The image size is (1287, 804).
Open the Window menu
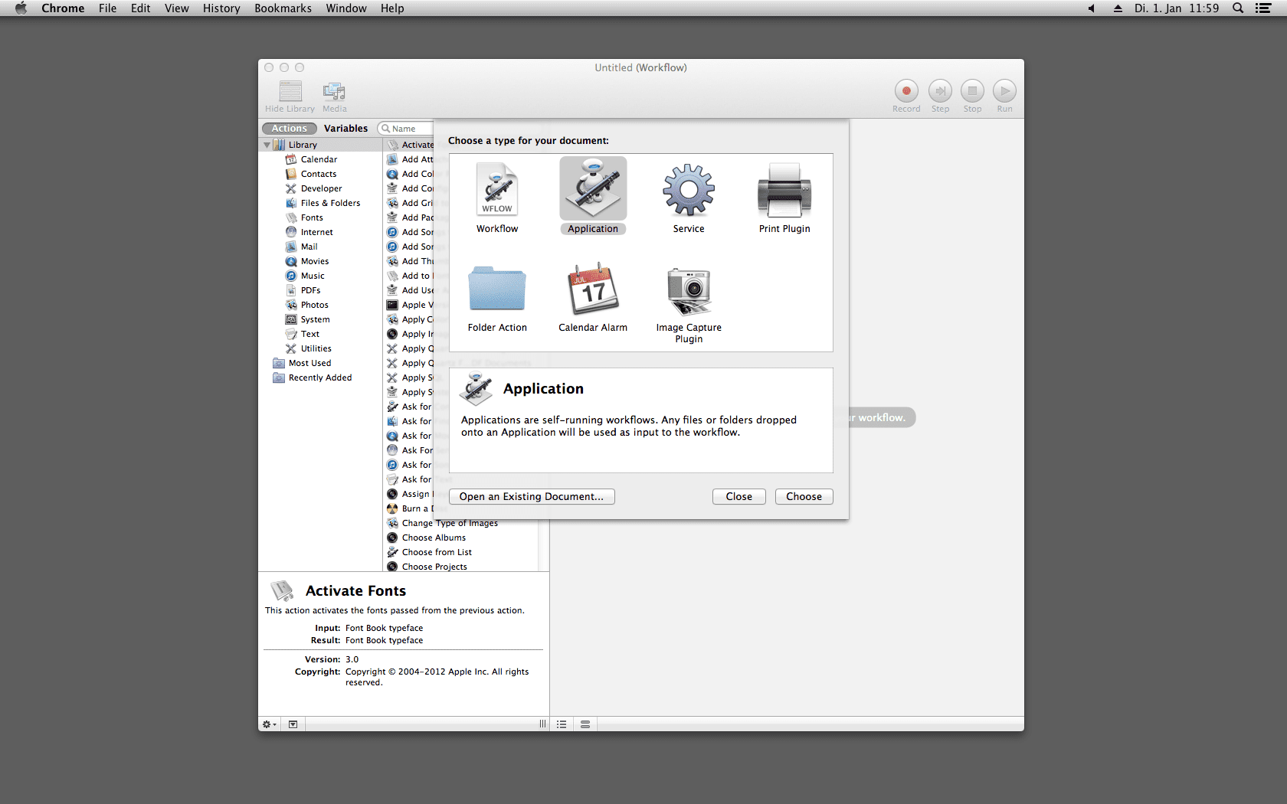[x=346, y=8]
